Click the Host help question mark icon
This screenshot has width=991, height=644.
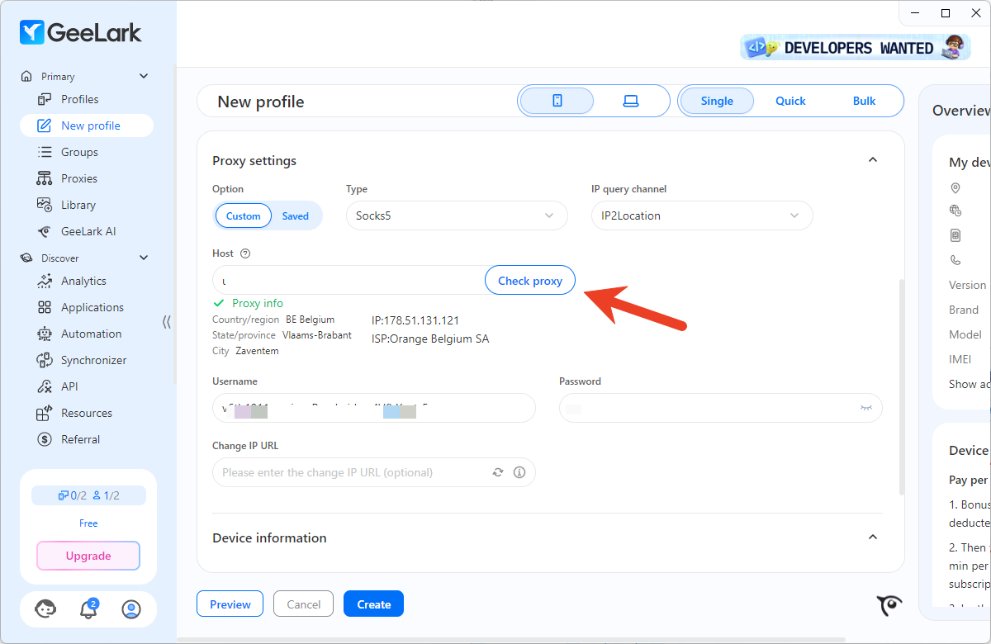[x=244, y=253]
